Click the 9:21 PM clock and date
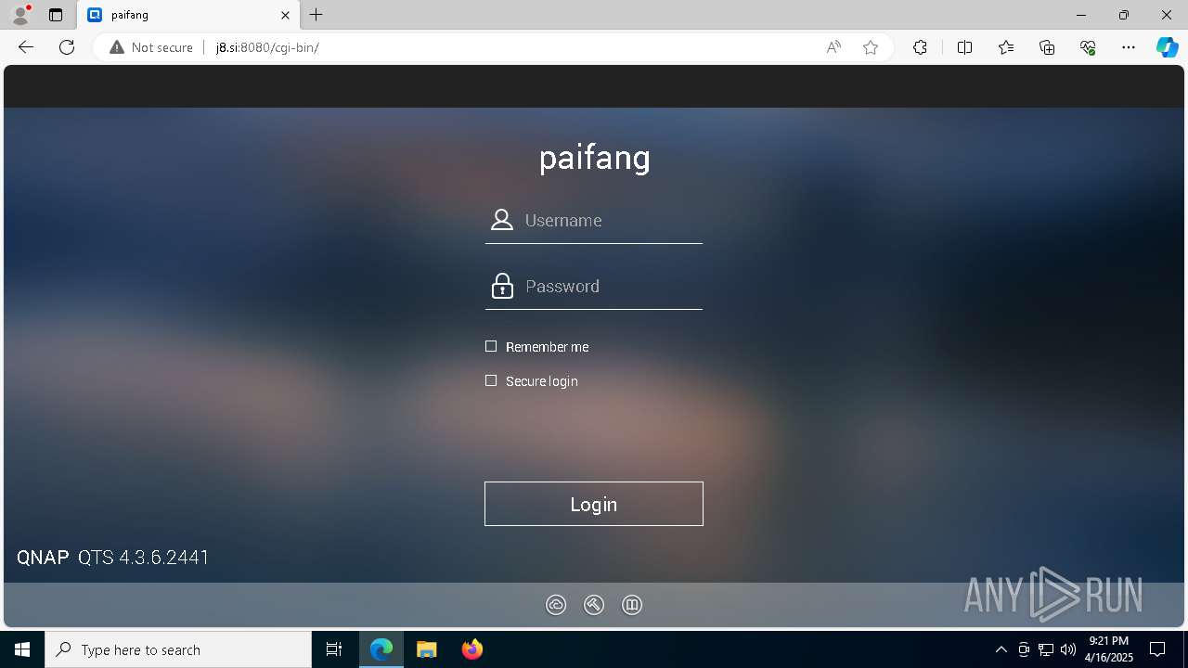Image resolution: width=1188 pixels, height=668 pixels. point(1109,649)
